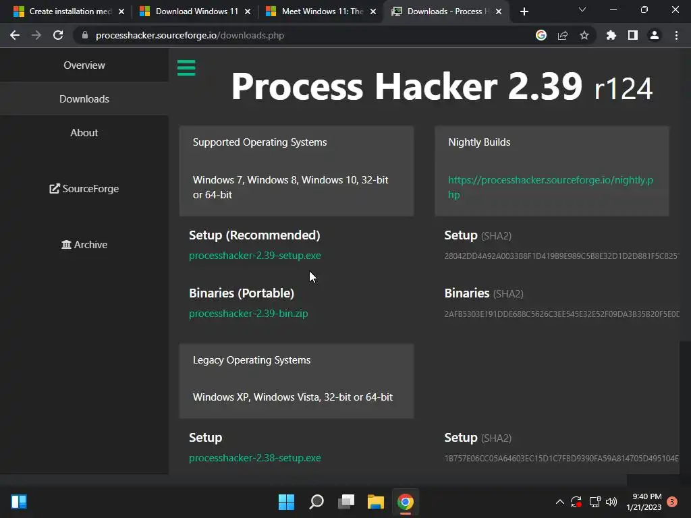Image resolution: width=691 pixels, height=518 pixels.
Task: Go back with the browser back arrow
Action: 15,35
